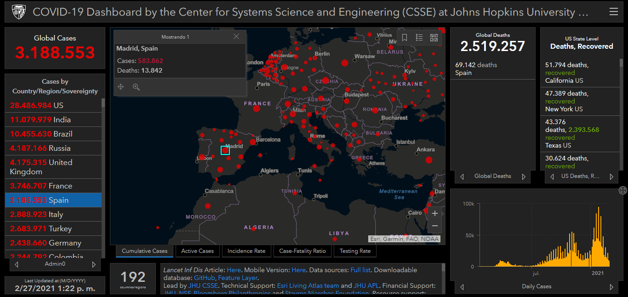The image size is (628, 297).
Task: Click the Esri, Garmin, FAO, NOAA attribution
Action: [405, 239]
